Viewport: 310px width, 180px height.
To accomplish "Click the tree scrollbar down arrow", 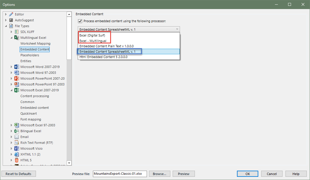I will [69, 163].
